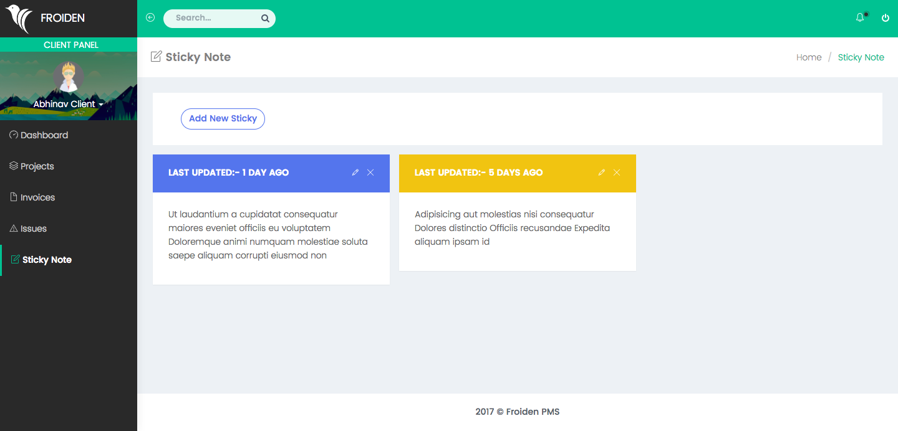898x431 pixels.
Task: Click the Add New Sticky button
Action: [x=223, y=119]
